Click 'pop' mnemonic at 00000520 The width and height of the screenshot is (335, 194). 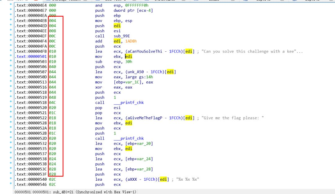(99, 108)
